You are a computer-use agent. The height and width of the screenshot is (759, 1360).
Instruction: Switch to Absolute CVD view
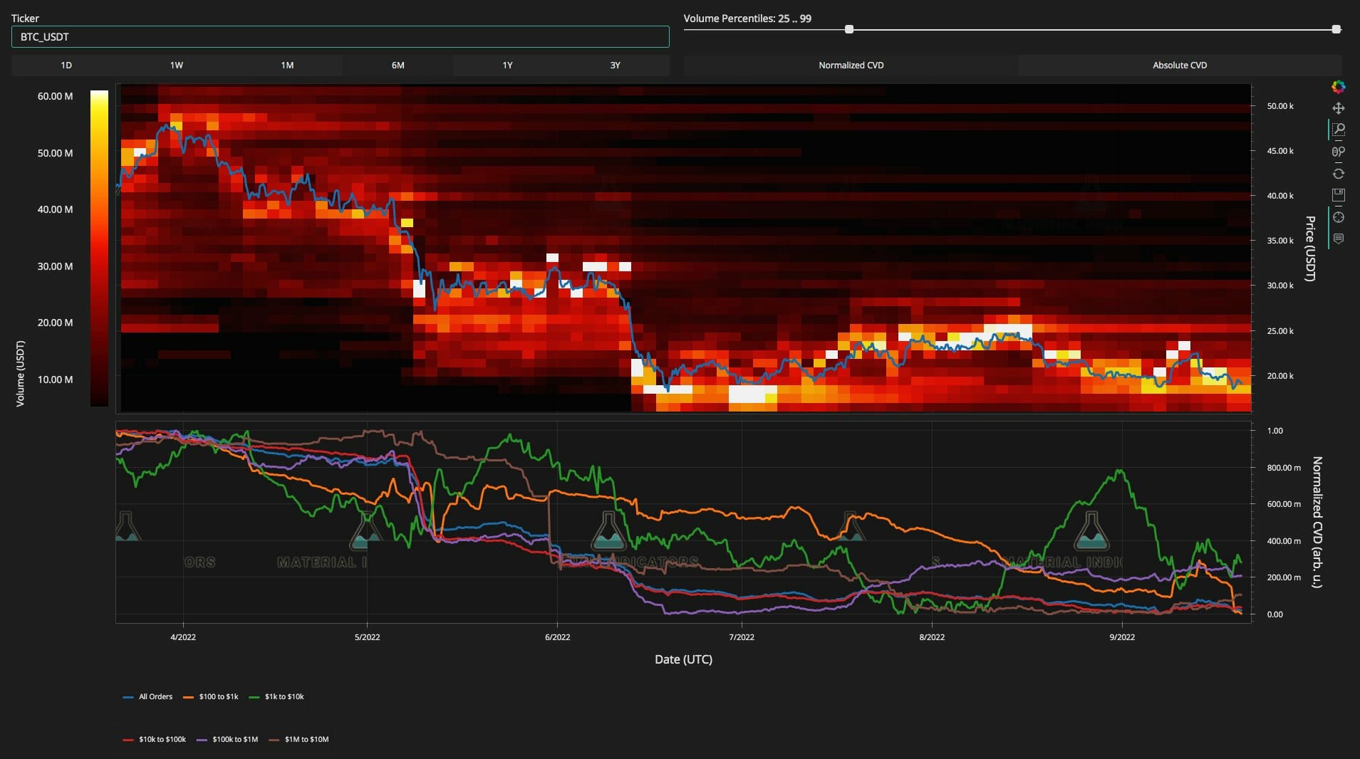click(x=1179, y=66)
